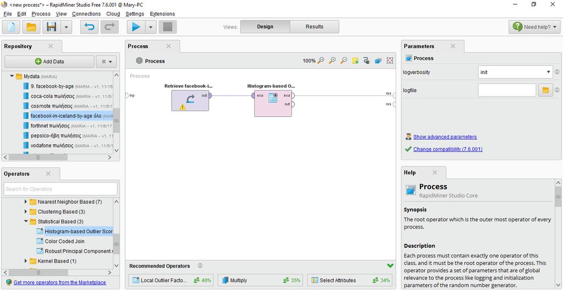563x290 pixels.
Task: Zoom in on the process canvas
Action: tap(332, 60)
